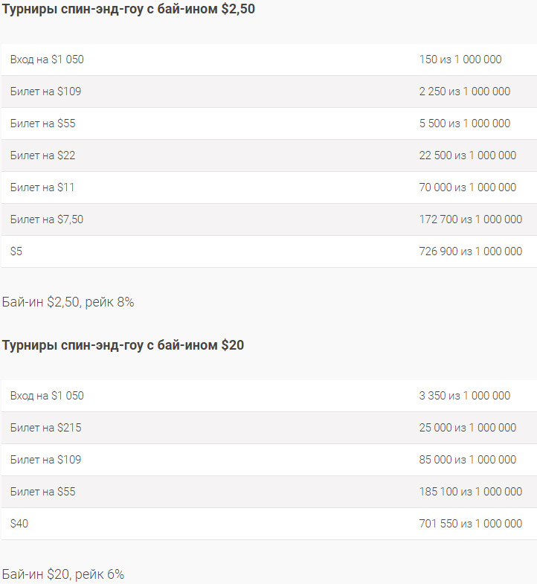Click the "Билет на $215" row label

(x=45, y=428)
